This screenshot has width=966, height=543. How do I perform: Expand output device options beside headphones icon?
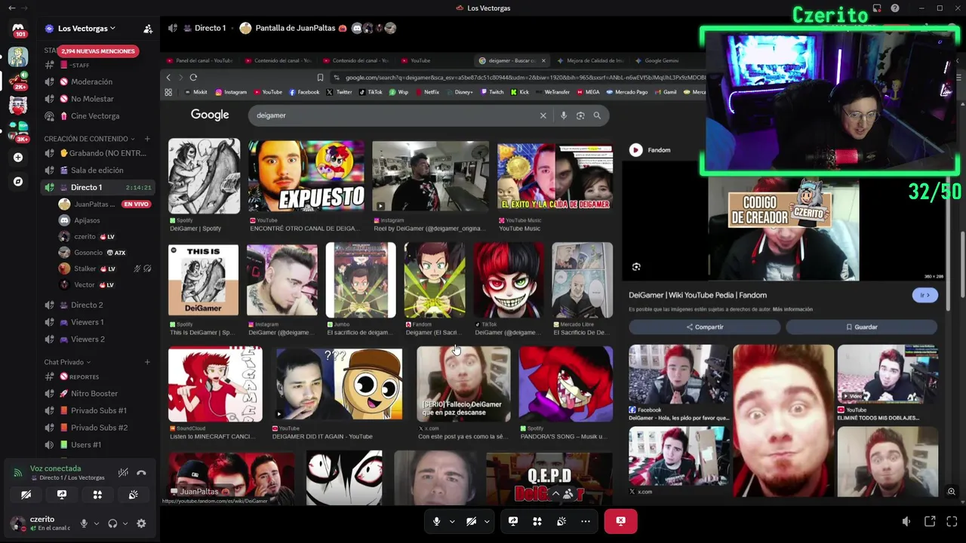point(125,523)
